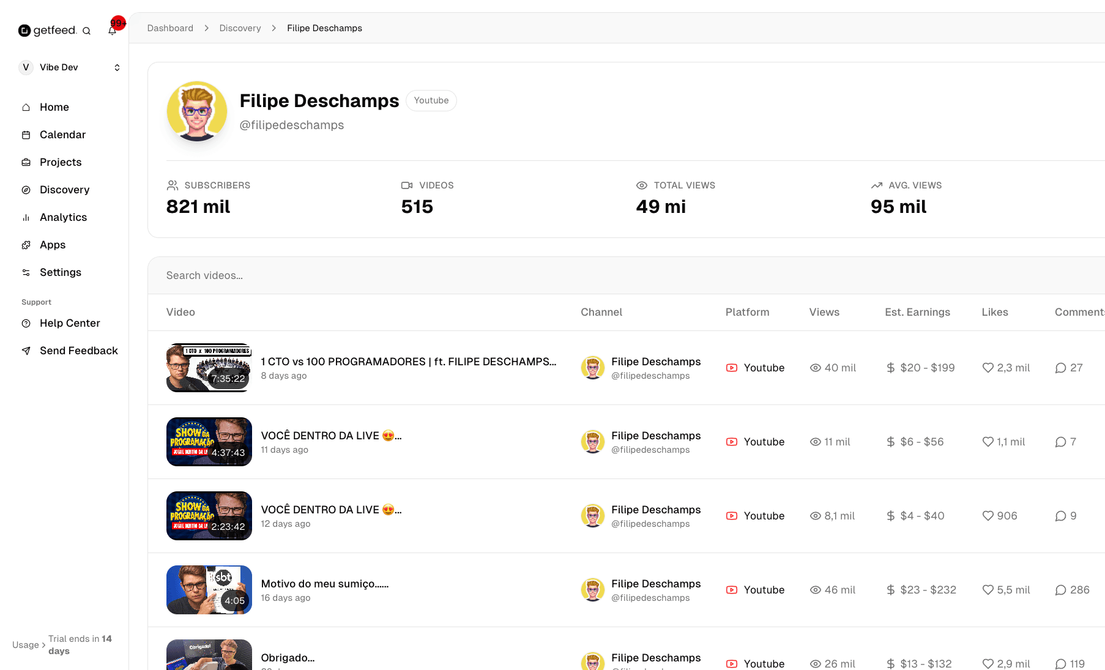Screen dimensions: 1105x670
Task: Expand the Usage panel at bottom left
Action: click(29, 645)
